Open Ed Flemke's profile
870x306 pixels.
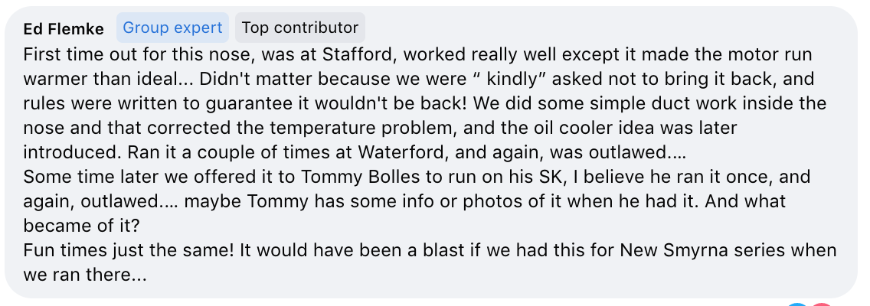(x=64, y=29)
